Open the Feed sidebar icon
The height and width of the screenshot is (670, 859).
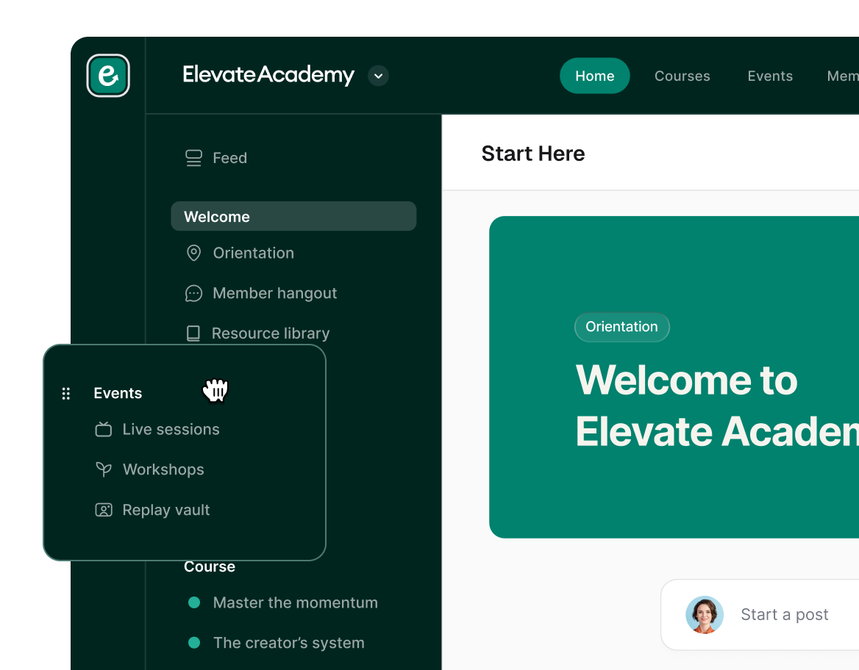click(x=193, y=157)
